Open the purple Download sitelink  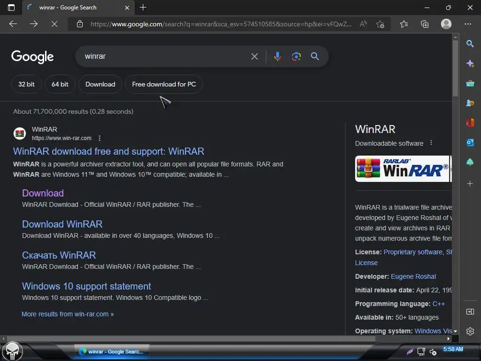coord(43,193)
